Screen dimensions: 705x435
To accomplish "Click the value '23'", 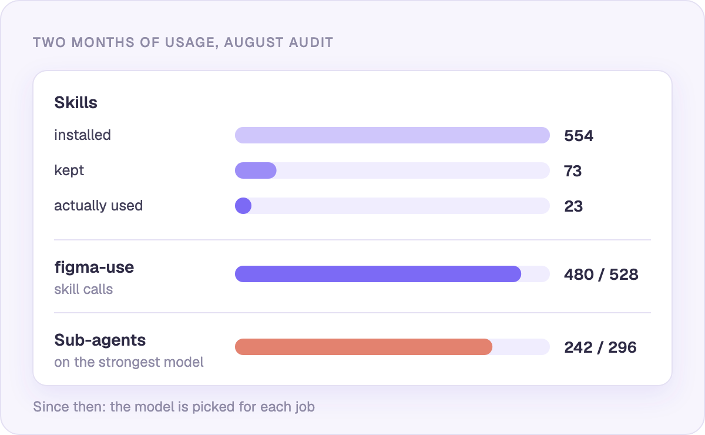I will pyautogui.click(x=573, y=206).
